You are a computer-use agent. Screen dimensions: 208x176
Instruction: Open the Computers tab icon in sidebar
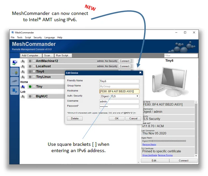click(15, 62)
